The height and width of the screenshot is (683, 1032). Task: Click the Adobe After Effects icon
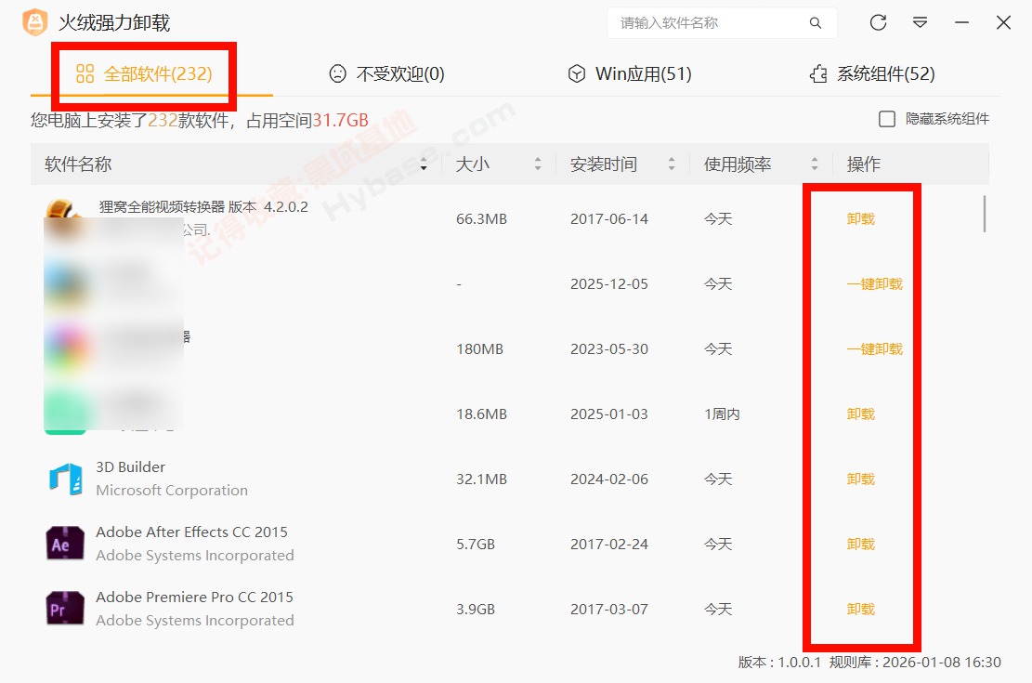65,544
